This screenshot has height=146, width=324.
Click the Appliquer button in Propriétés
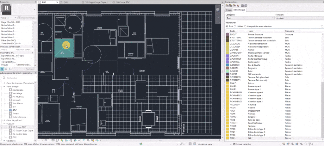click(x=30, y=69)
